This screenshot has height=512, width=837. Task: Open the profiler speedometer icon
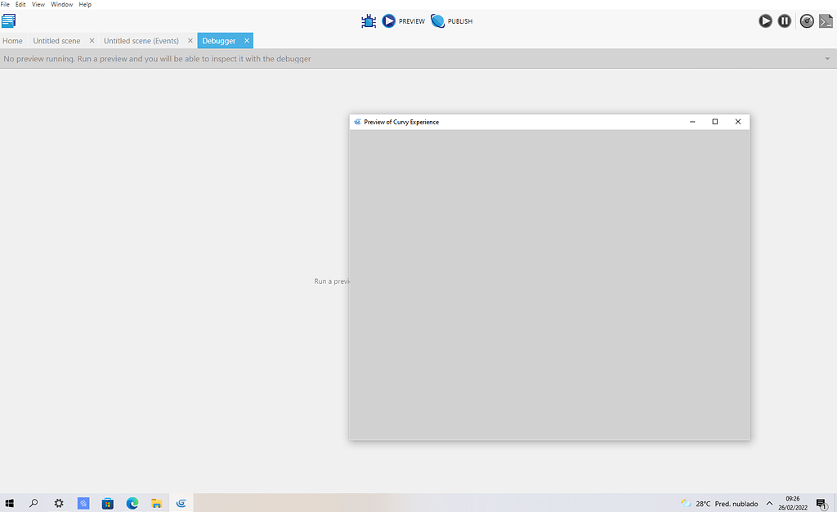(x=807, y=20)
